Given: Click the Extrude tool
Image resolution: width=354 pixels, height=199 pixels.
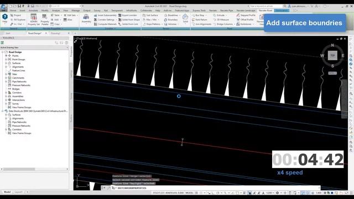Looking at the screenshot, I should [220, 15].
